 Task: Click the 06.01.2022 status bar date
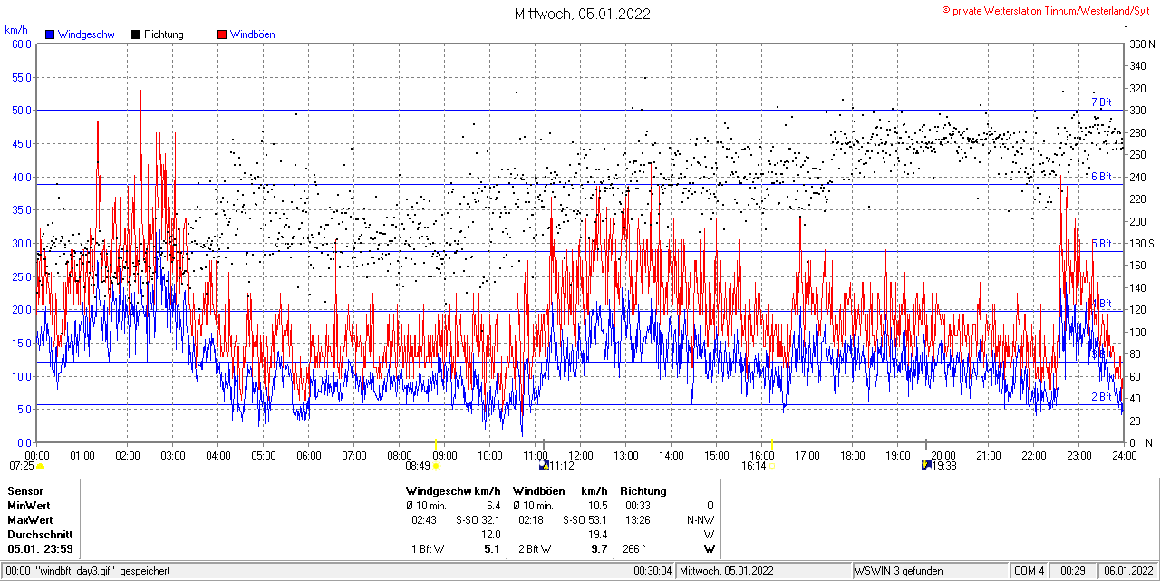click(1126, 571)
